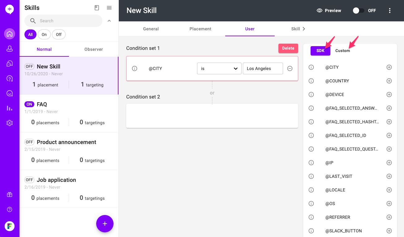Click the Preview button
404x237 pixels.
(x=329, y=11)
